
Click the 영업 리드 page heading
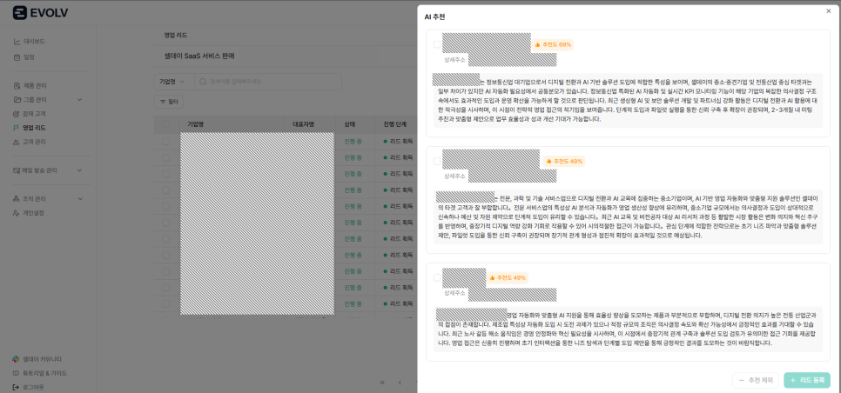[x=176, y=36]
